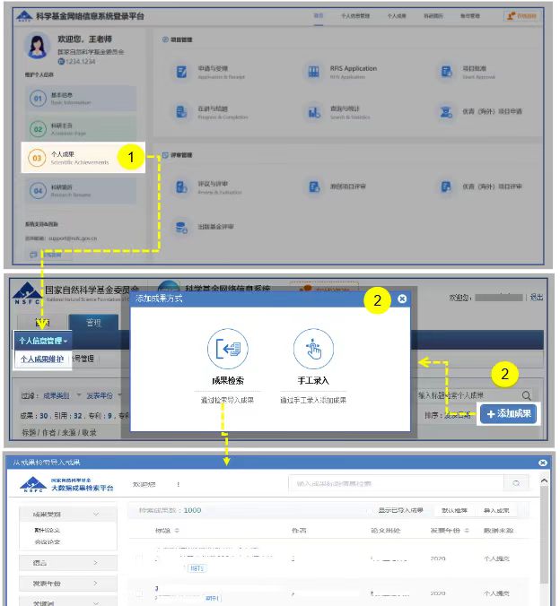Switch to the 管理 tab
The width and height of the screenshot is (560, 606).
pyautogui.click(x=93, y=323)
